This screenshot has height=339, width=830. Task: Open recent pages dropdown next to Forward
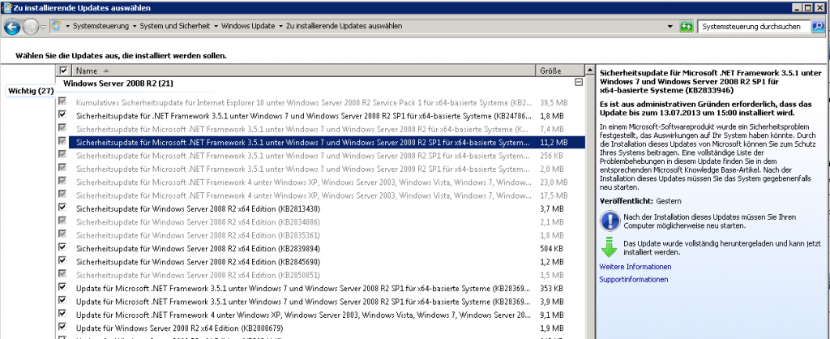(44, 27)
